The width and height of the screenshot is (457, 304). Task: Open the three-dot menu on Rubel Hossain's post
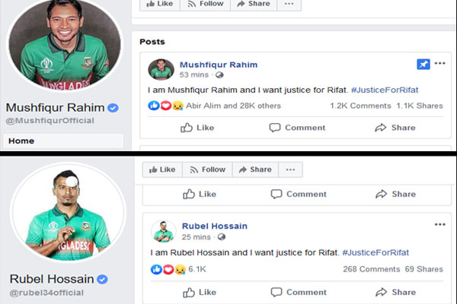pos(440,225)
